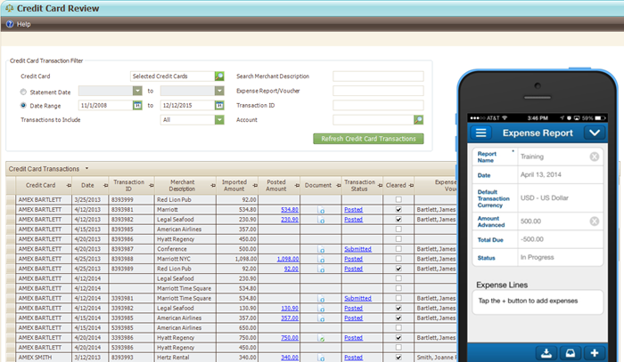Check Cleared for American Airlines 8393985 row
Screen dimensions: 624x362
[x=398, y=229]
